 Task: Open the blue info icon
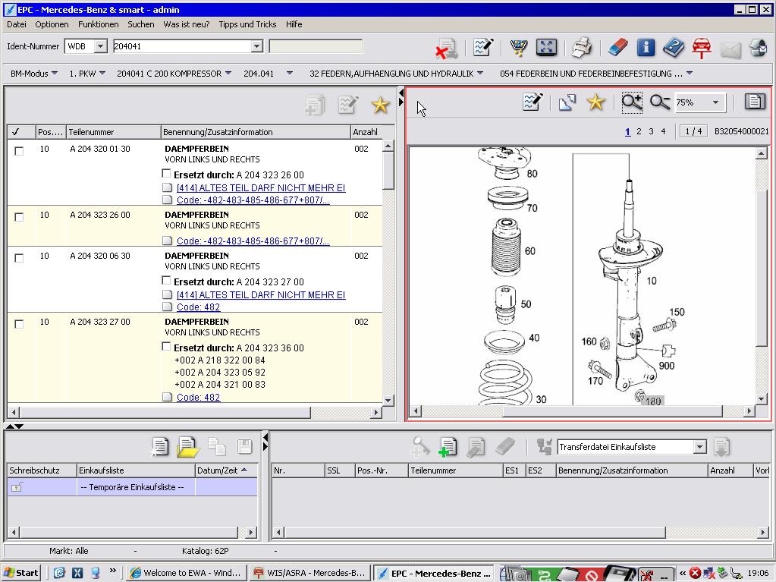pos(646,48)
